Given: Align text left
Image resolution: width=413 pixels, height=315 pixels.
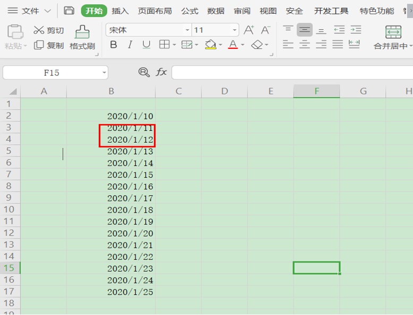Looking at the screenshot, I should [288, 44].
